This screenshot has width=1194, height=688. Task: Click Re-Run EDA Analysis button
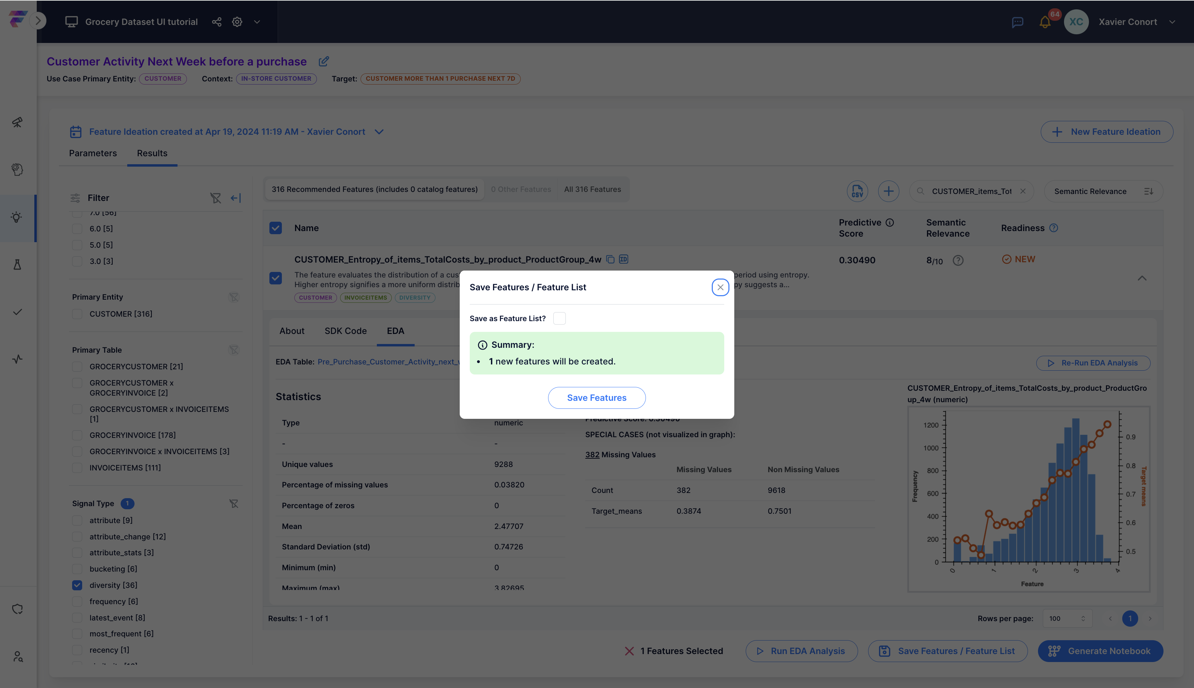1093,363
